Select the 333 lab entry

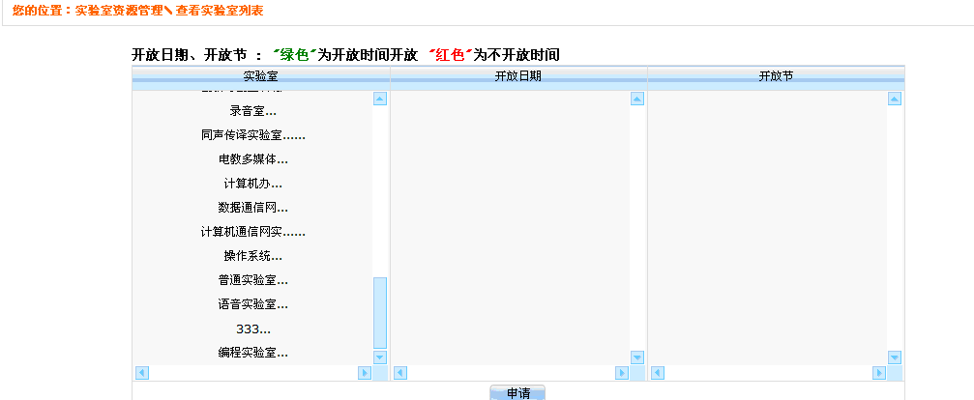pos(252,329)
